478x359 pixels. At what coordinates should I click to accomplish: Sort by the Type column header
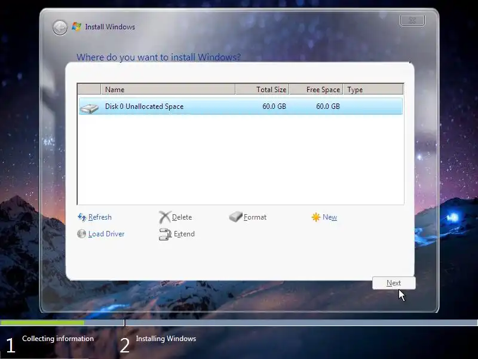(373, 89)
